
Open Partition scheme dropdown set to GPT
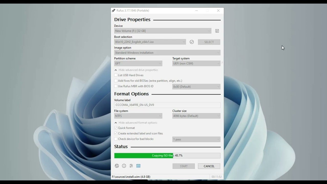[x=138, y=63]
